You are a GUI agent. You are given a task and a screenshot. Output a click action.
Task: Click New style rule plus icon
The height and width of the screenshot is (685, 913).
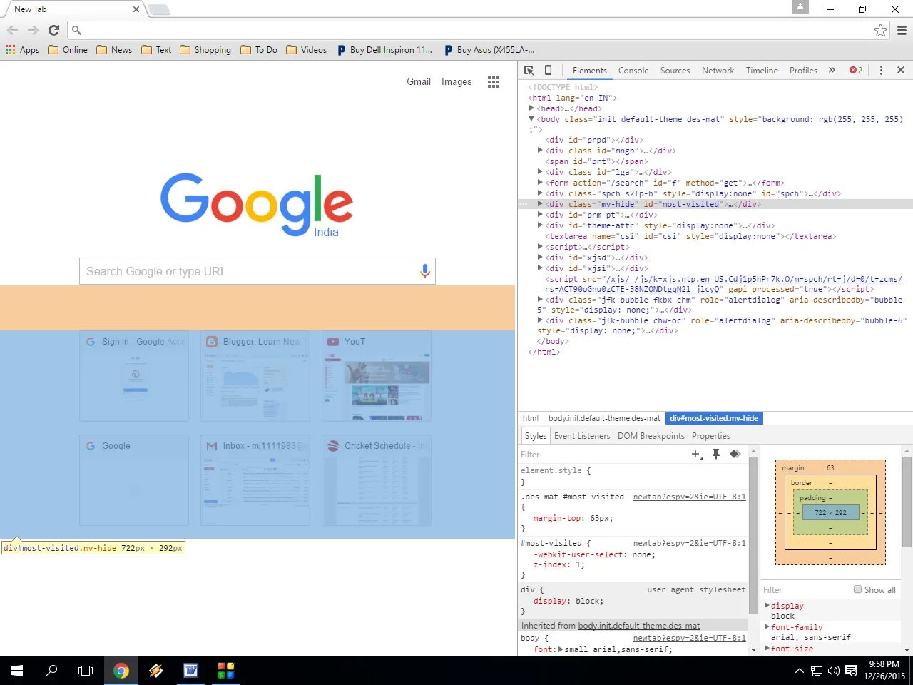coord(697,454)
